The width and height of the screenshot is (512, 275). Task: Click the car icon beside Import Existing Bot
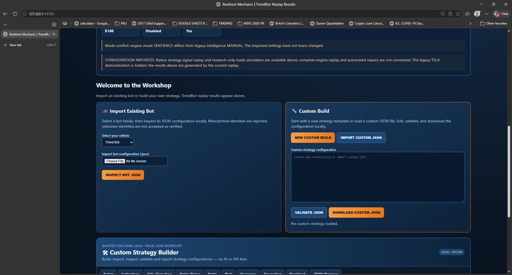coord(105,111)
